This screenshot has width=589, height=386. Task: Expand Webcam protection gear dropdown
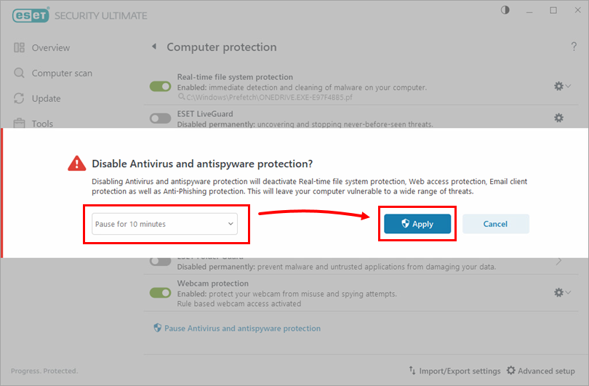562,293
